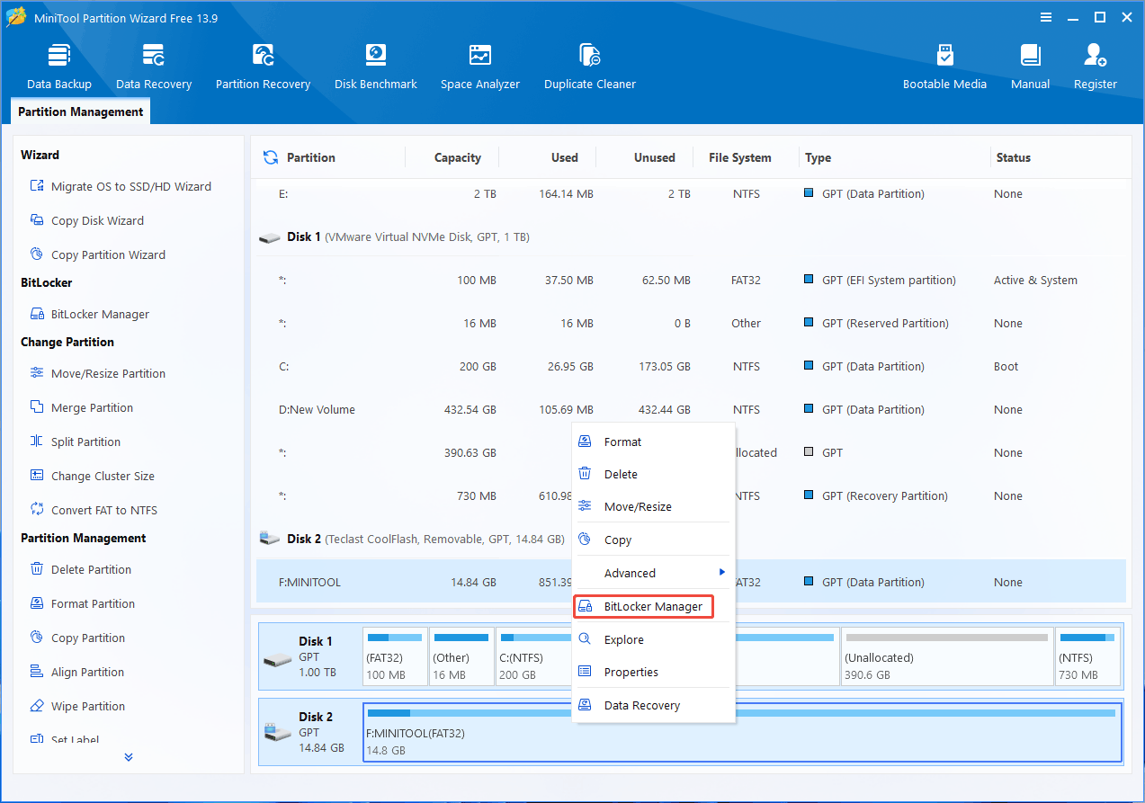Select Explore in the context menu
Screen dimensions: 1145x803
pos(654,639)
